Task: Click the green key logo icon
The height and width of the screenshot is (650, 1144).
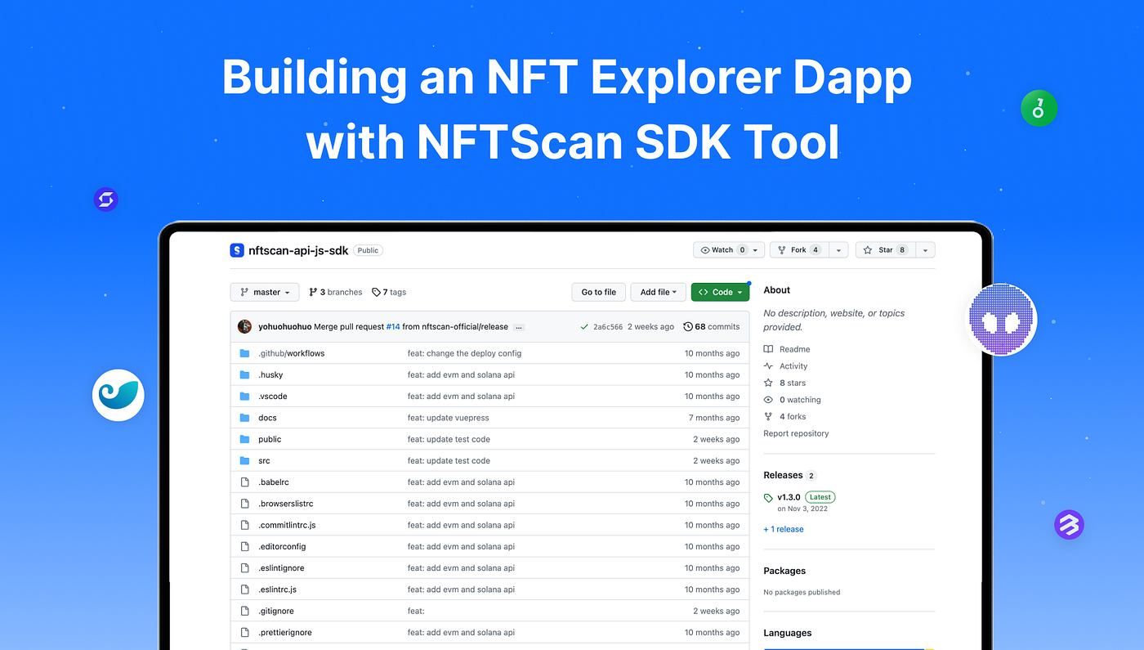Action: (x=1039, y=108)
